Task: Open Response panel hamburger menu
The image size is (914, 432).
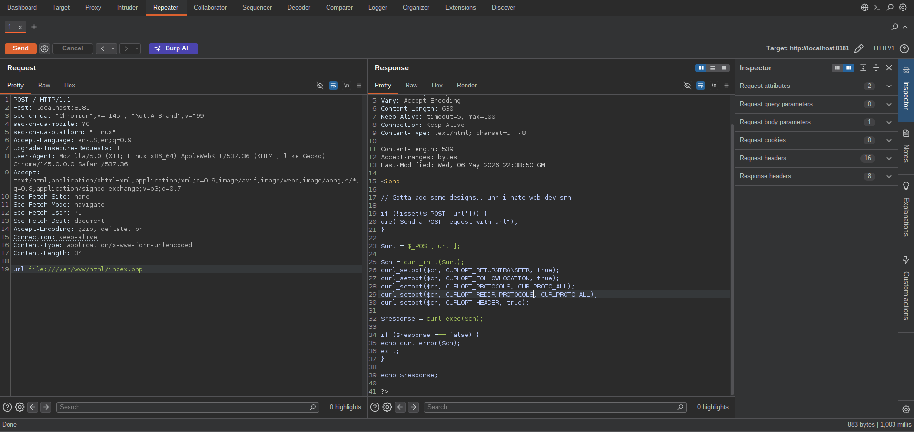Action: click(x=726, y=86)
